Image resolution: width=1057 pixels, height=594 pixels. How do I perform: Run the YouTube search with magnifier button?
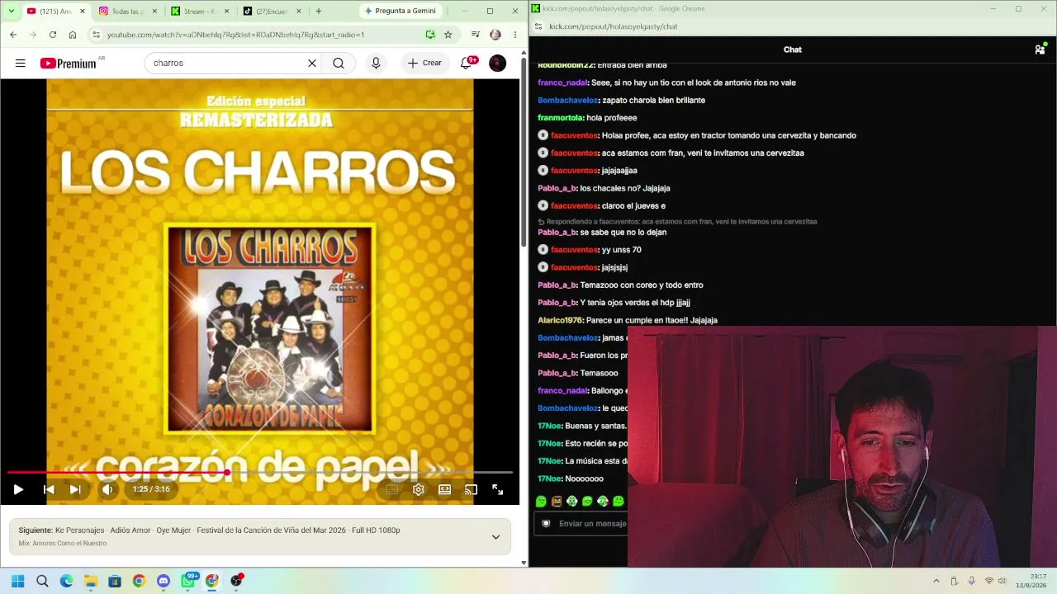click(339, 63)
